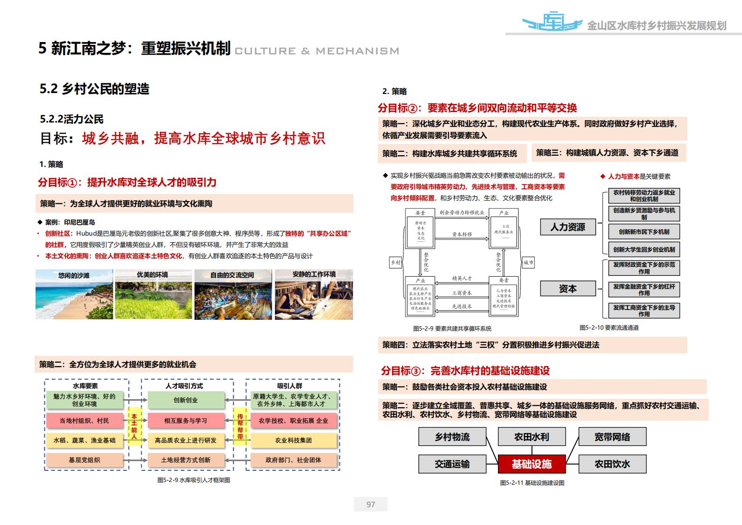Screen dimensions: 742x525
Task: Select the 农田水利 box
Action: click(x=532, y=437)
